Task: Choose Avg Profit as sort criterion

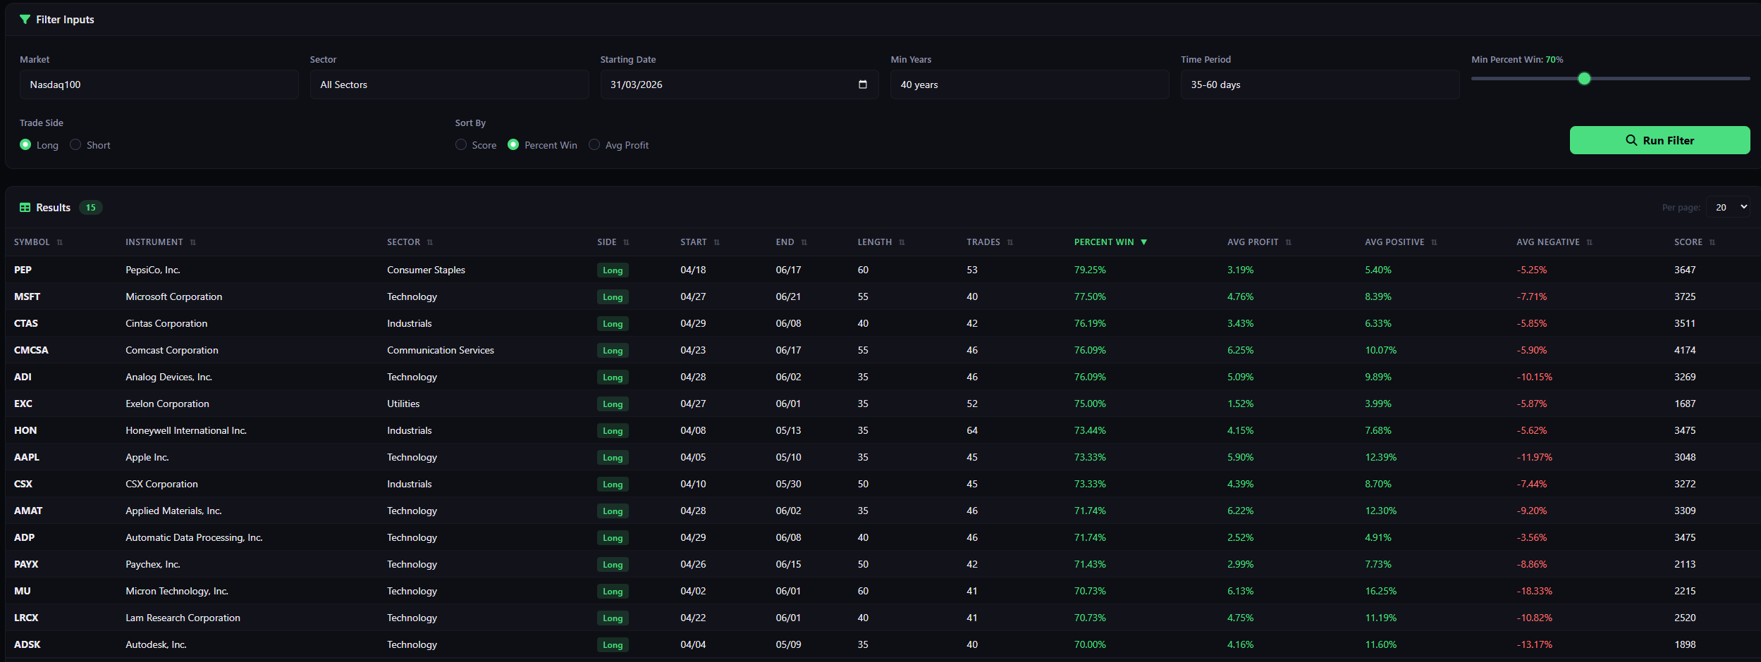Action: [595, 145]
